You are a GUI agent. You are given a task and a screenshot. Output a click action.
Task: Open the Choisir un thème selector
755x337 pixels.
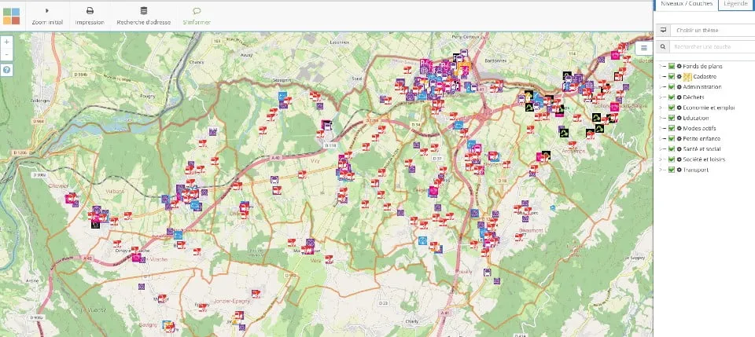(713, 30)
